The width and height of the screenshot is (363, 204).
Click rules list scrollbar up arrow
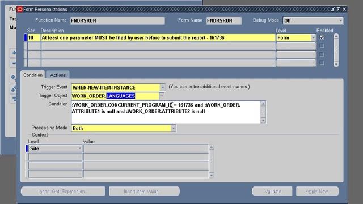(x=336, y=36)
